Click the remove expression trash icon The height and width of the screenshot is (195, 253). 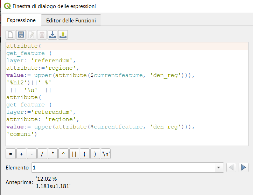tap(42, 35)
